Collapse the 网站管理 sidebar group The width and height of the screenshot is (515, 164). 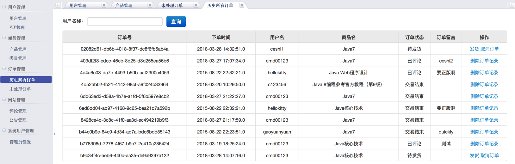click(4, 100)
